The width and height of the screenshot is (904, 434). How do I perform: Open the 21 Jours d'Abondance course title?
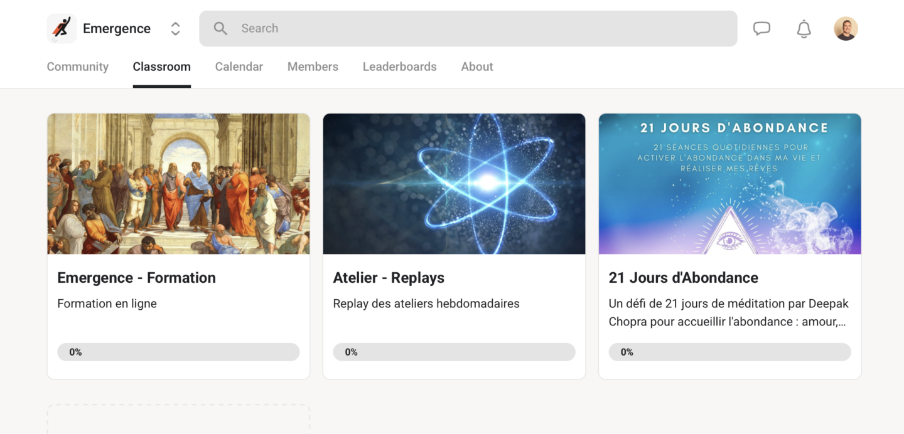pos(684,278)
